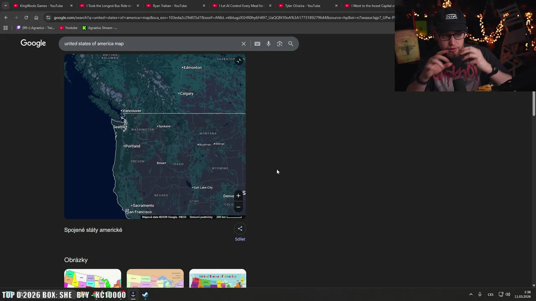Click the magnifier search button
536x301 pixels.
[x=291, y=43]
